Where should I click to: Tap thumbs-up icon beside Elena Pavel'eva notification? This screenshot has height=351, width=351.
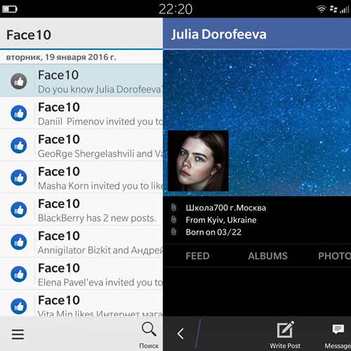[x=19, y=274]
